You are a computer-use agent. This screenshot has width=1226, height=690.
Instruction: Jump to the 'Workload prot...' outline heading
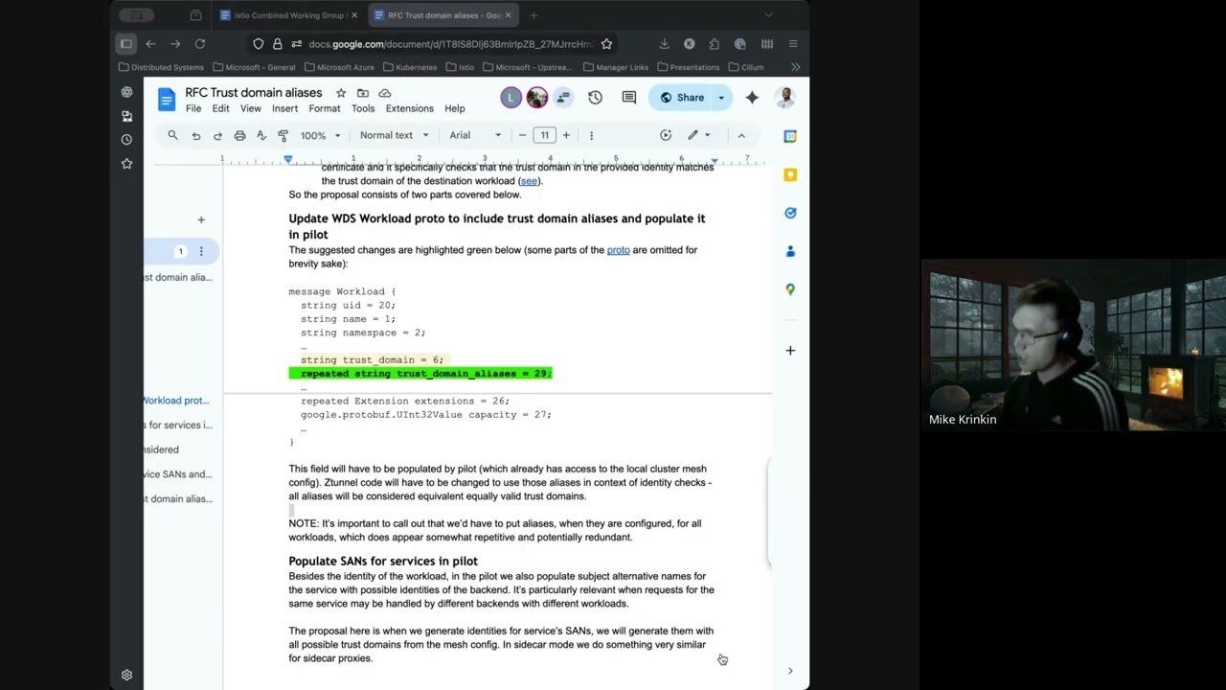tap(176, 401)
